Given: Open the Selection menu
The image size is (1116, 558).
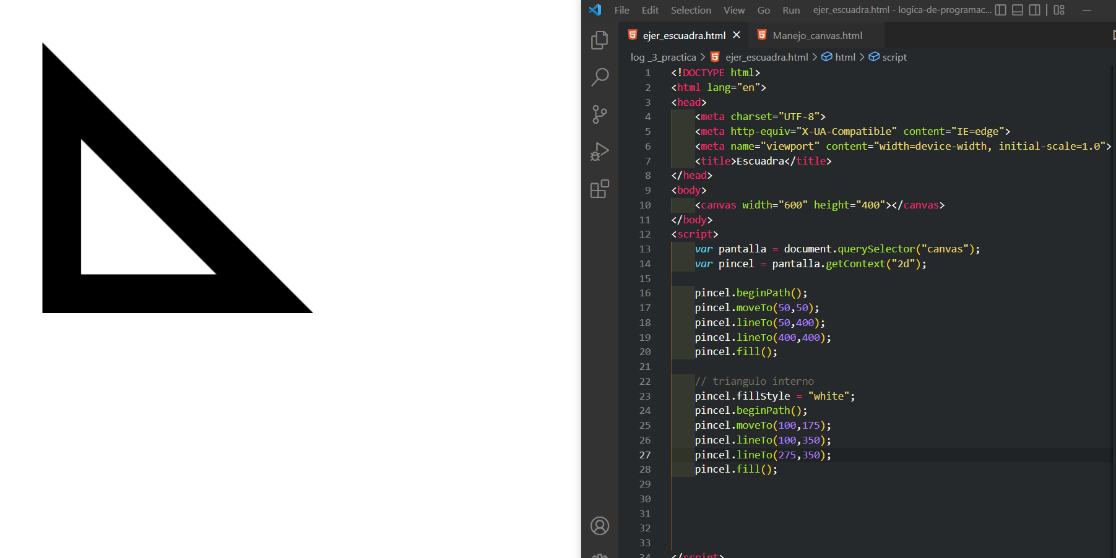Looking at the screenshot, I should click(x=691, y=10).
